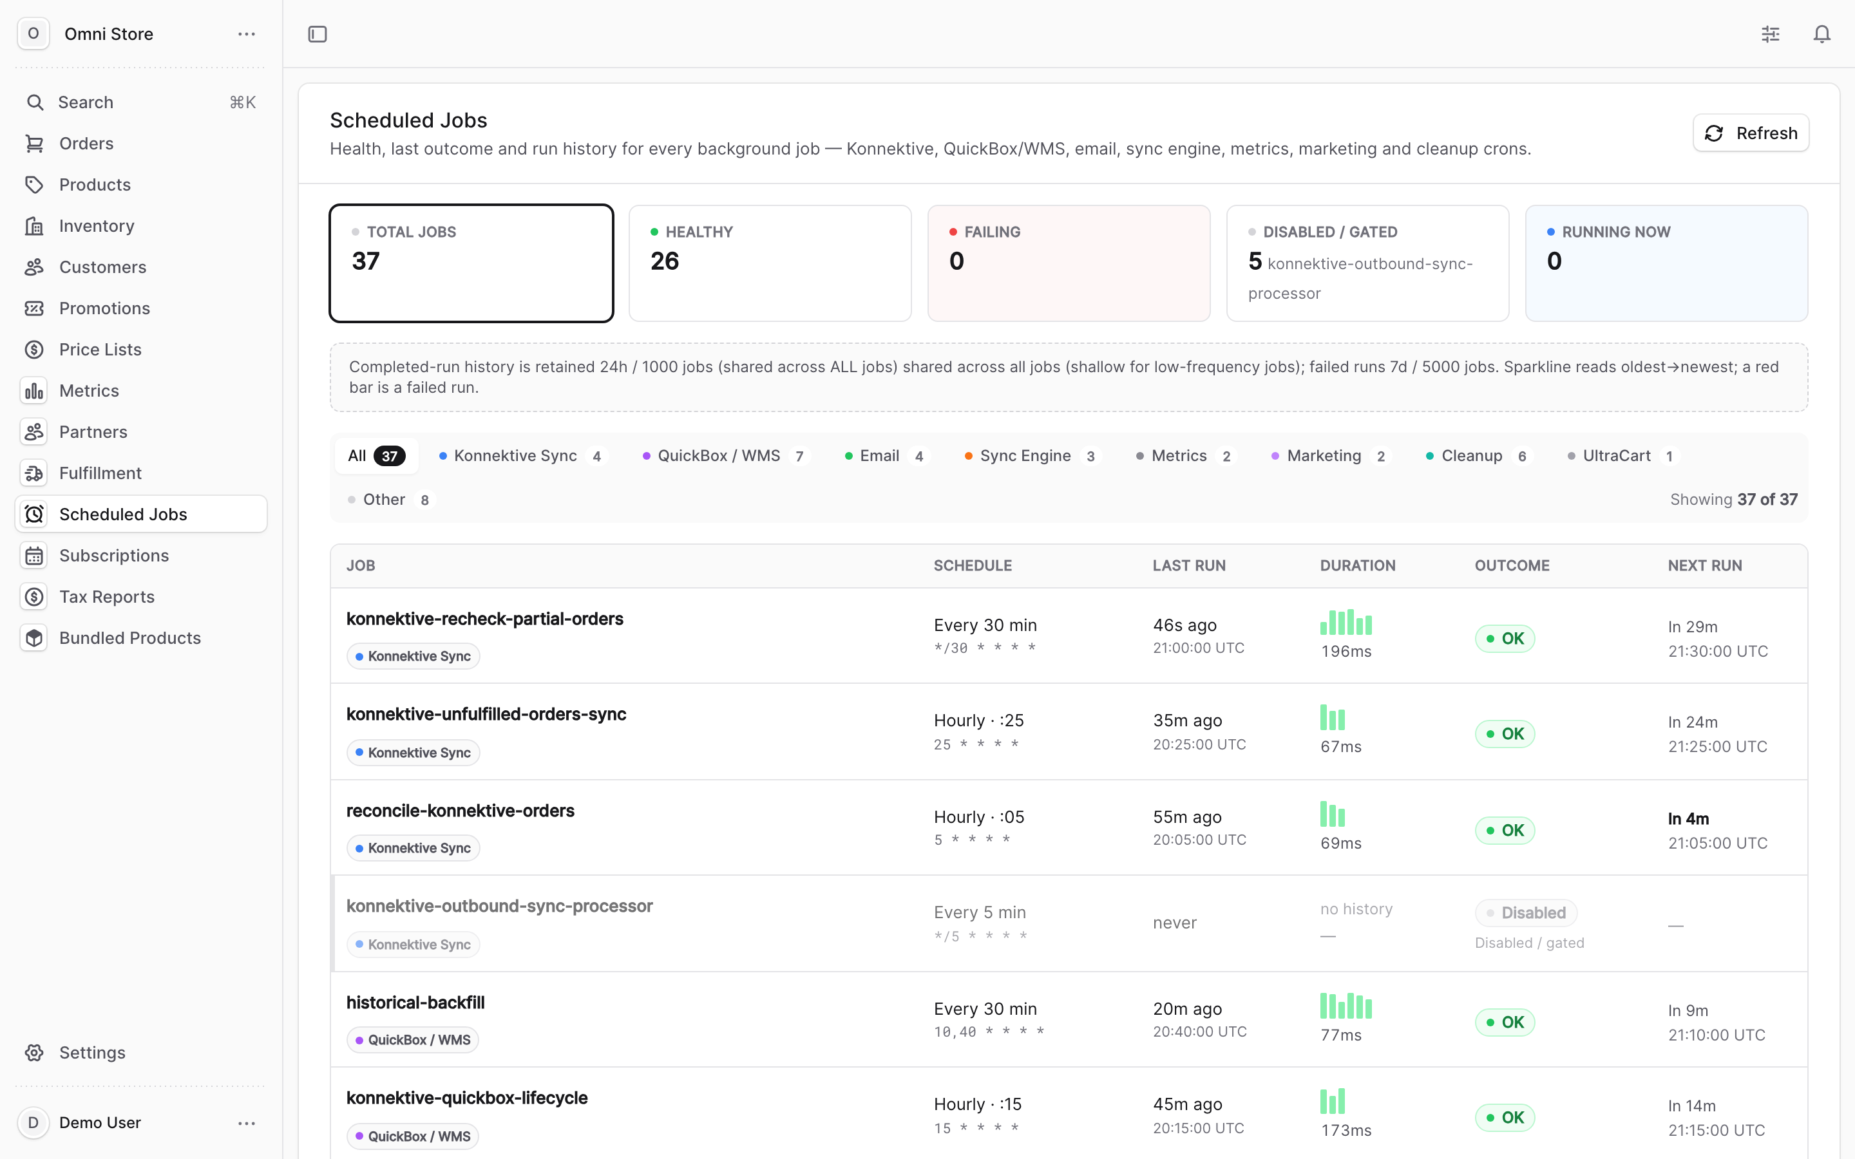The height and width of the screenshot is (1159, 1855).
Task: Select the Healthy summary card
Action: 770,263
